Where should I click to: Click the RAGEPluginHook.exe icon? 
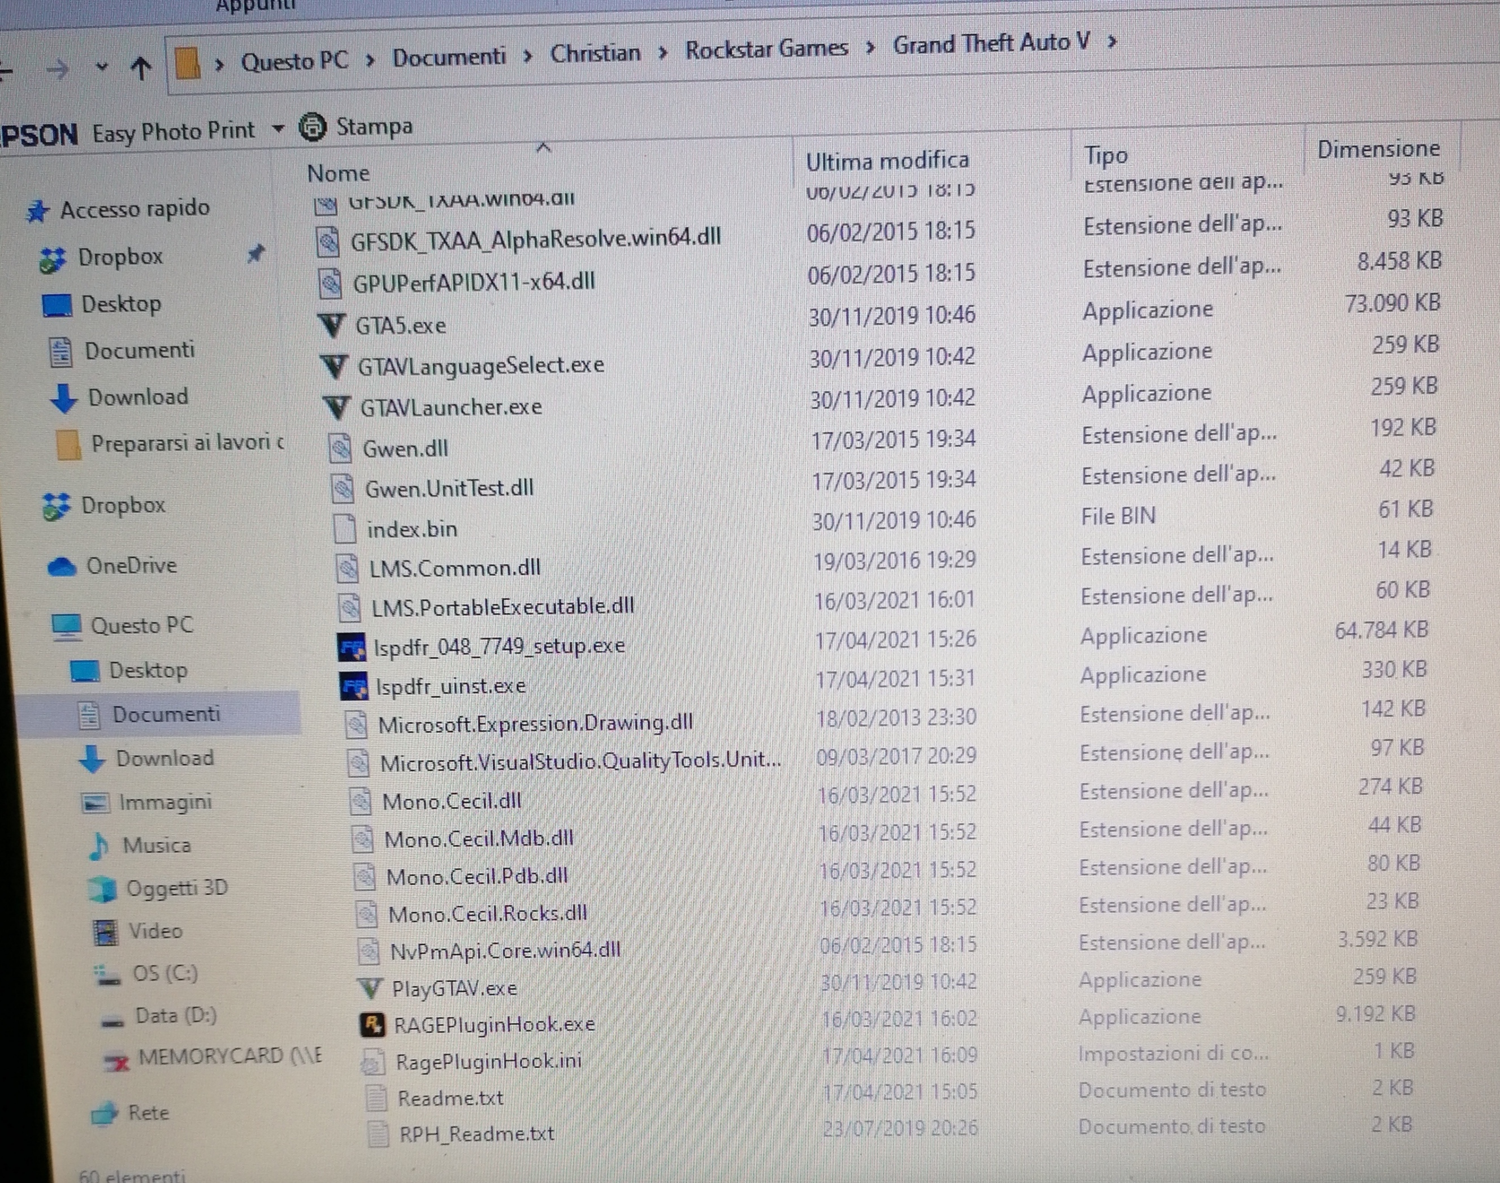tap(372, 1024)
